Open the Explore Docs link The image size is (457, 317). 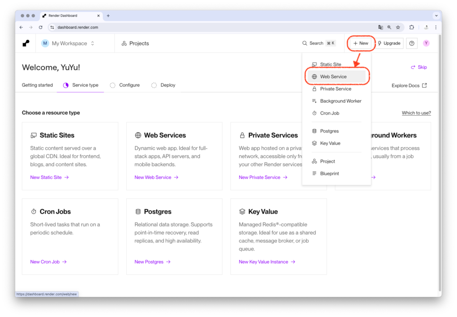click(409, 85)
